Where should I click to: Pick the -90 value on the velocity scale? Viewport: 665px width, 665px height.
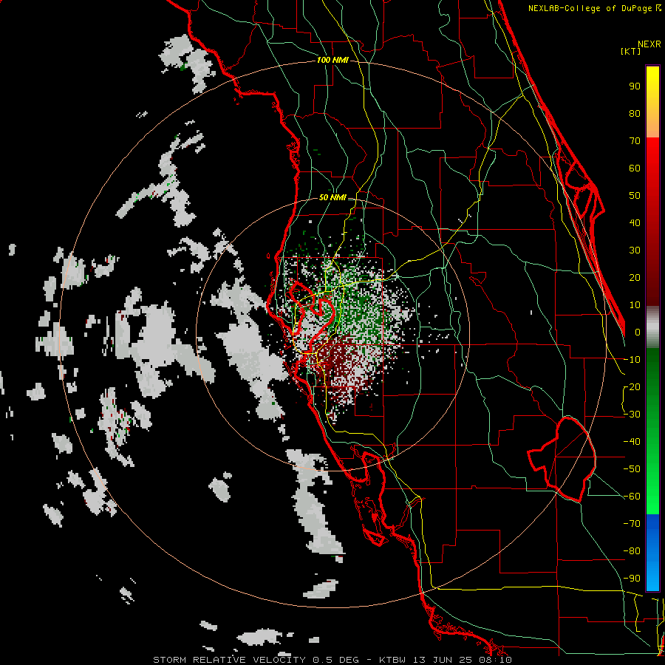pos(632,579)
